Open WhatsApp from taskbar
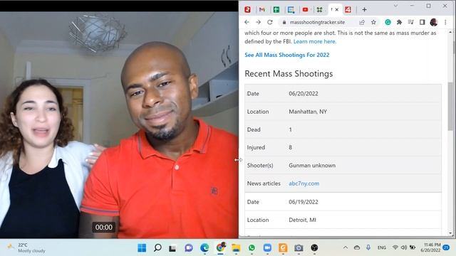This screenshot has height=256, width=456. point(252,248)
